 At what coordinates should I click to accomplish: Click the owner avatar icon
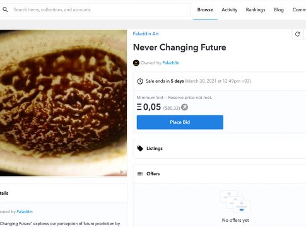pyautogui.click(x=136, y=63)
